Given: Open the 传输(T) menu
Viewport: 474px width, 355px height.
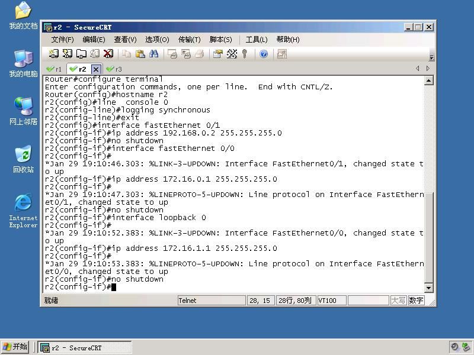Looking at the screenshot, I should 189,40.
